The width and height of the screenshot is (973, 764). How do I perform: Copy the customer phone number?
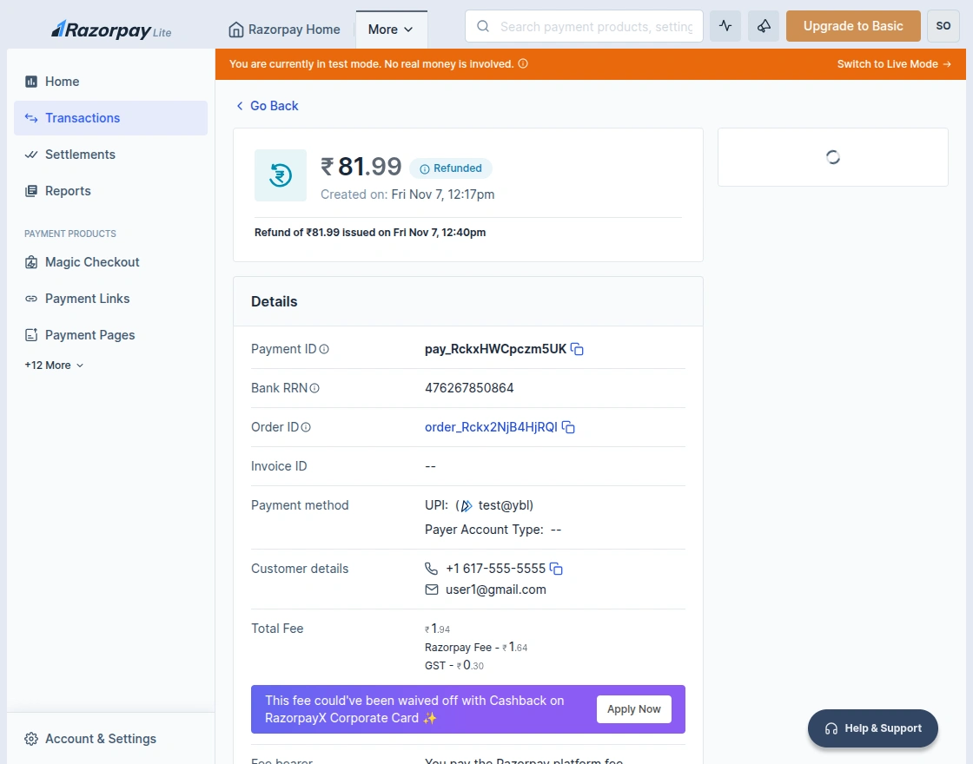pos(556,568)
